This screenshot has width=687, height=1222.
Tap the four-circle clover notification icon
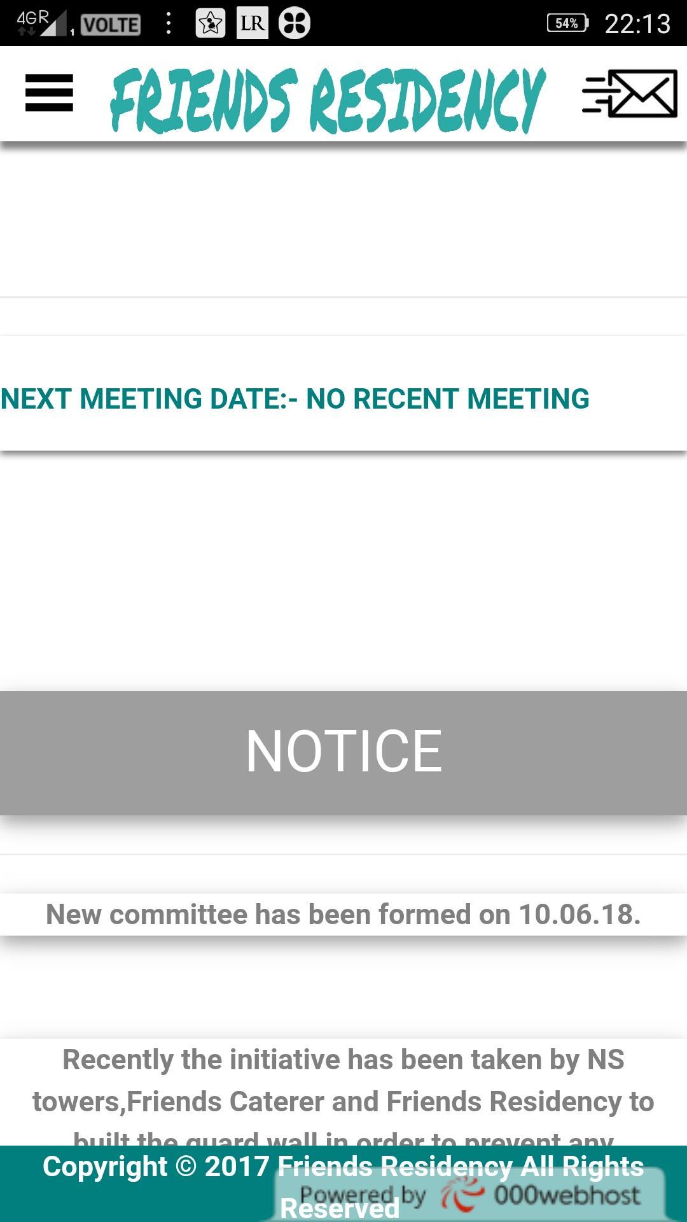(x=294, y=24)
